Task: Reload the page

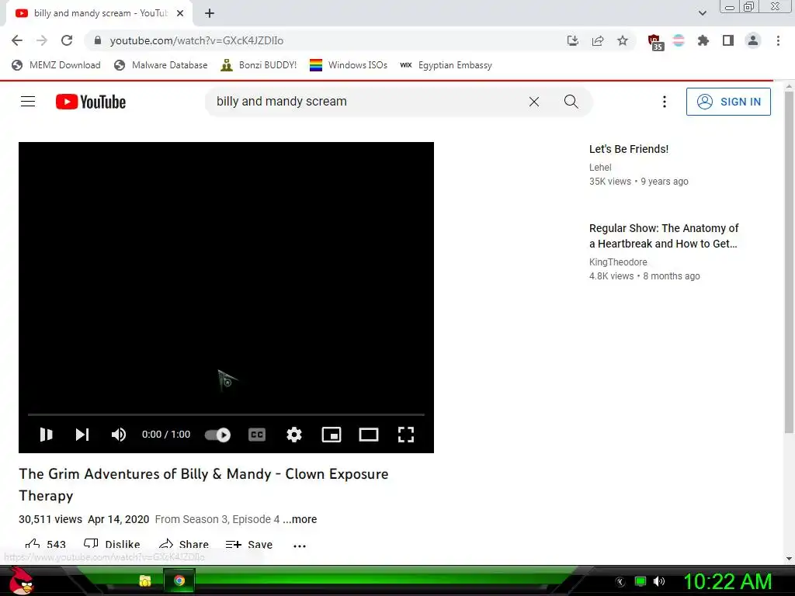Action: (x=67, y=40)
